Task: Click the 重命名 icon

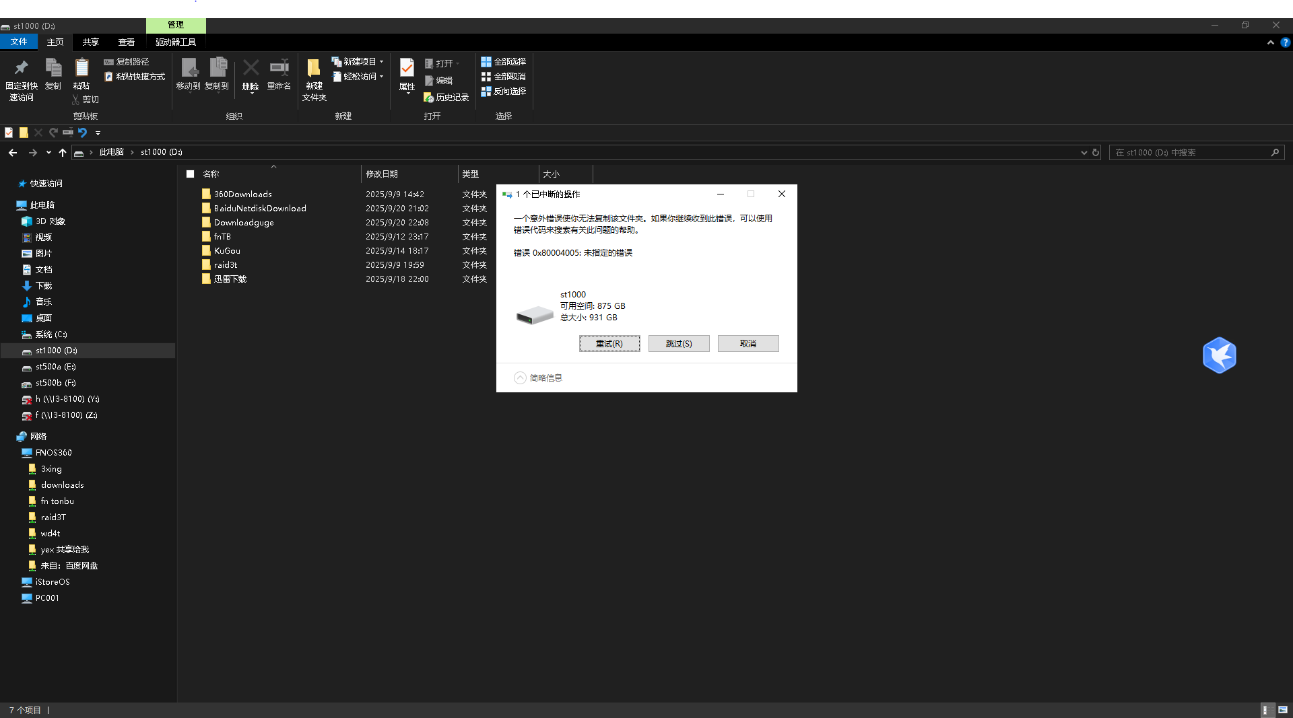Action: [x=279, y=67]
